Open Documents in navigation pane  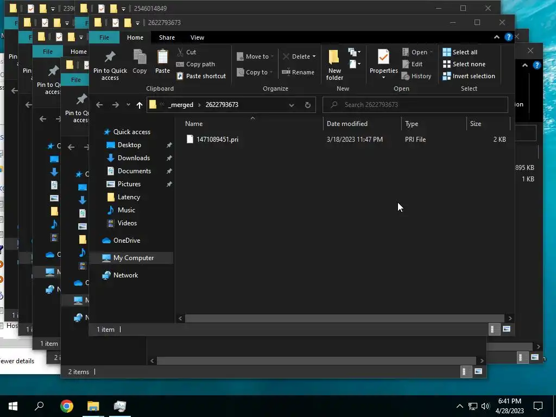tap(135, 171)
